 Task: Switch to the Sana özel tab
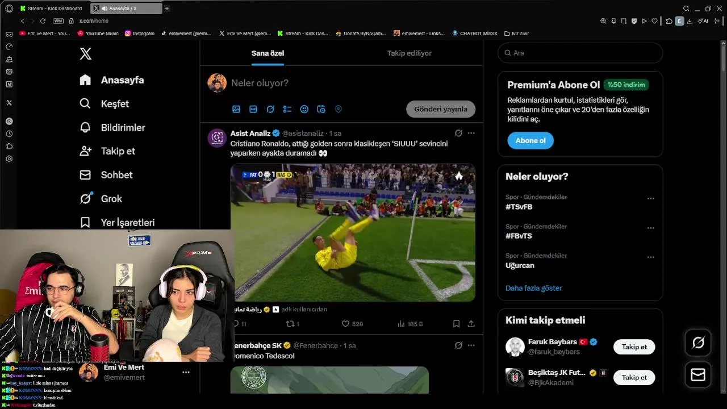268,53
